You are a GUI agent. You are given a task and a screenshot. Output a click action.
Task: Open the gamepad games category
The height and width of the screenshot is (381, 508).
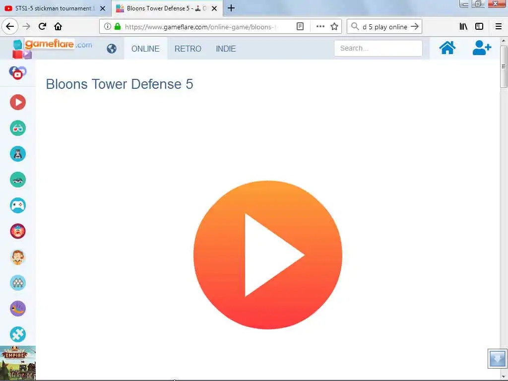(18, 205)
